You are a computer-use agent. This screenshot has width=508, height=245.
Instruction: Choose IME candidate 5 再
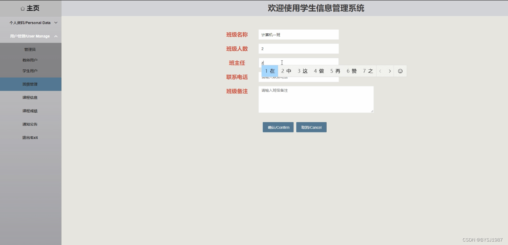(335, 71)
